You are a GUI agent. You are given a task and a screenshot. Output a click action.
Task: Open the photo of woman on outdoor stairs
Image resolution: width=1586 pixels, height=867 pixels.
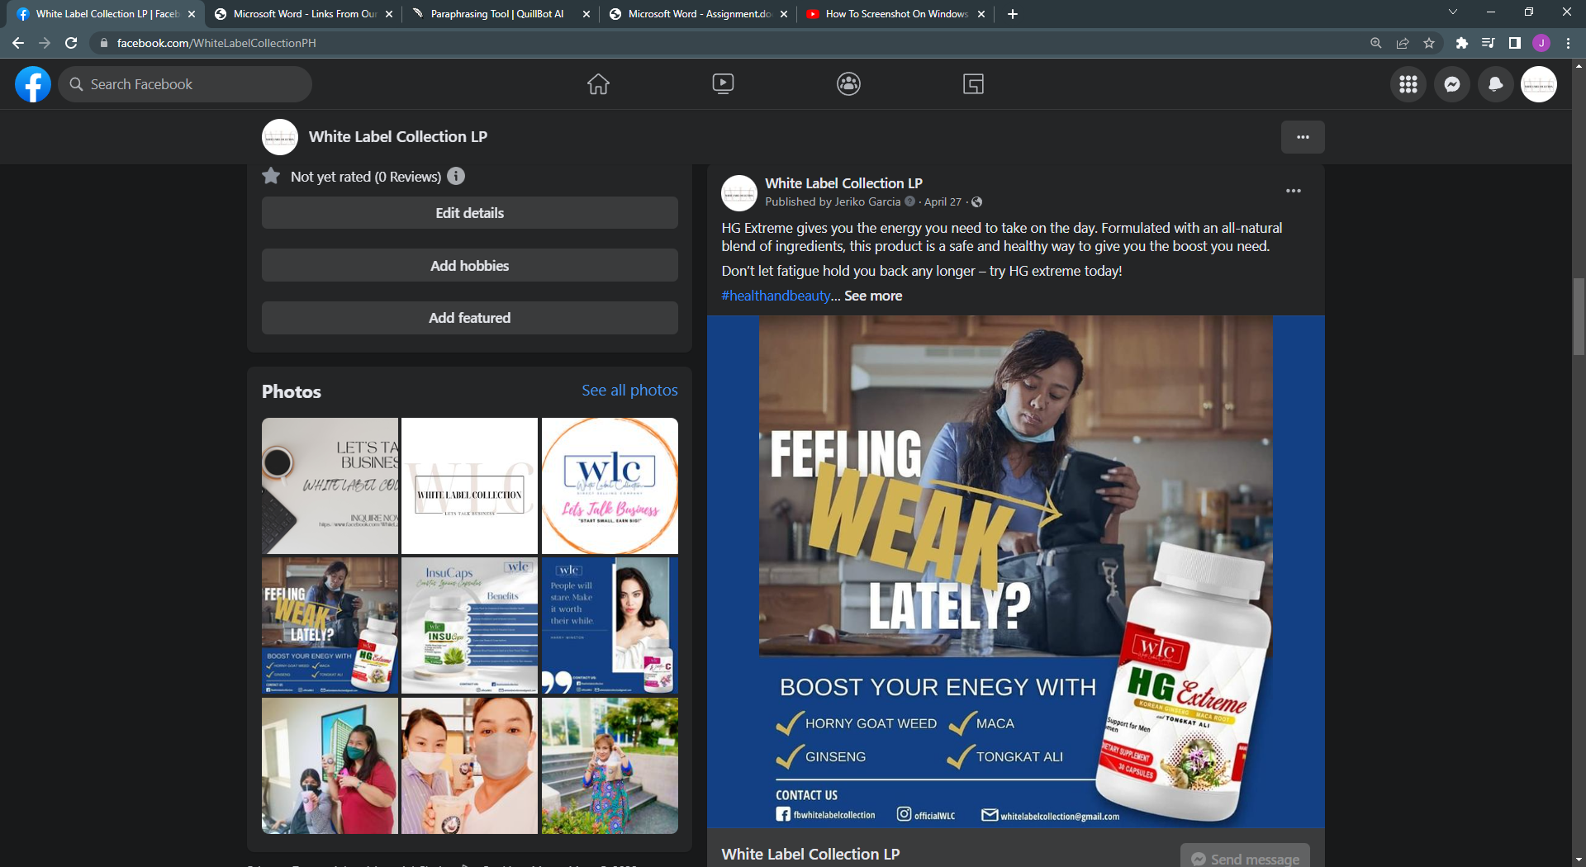pos(610,765)
